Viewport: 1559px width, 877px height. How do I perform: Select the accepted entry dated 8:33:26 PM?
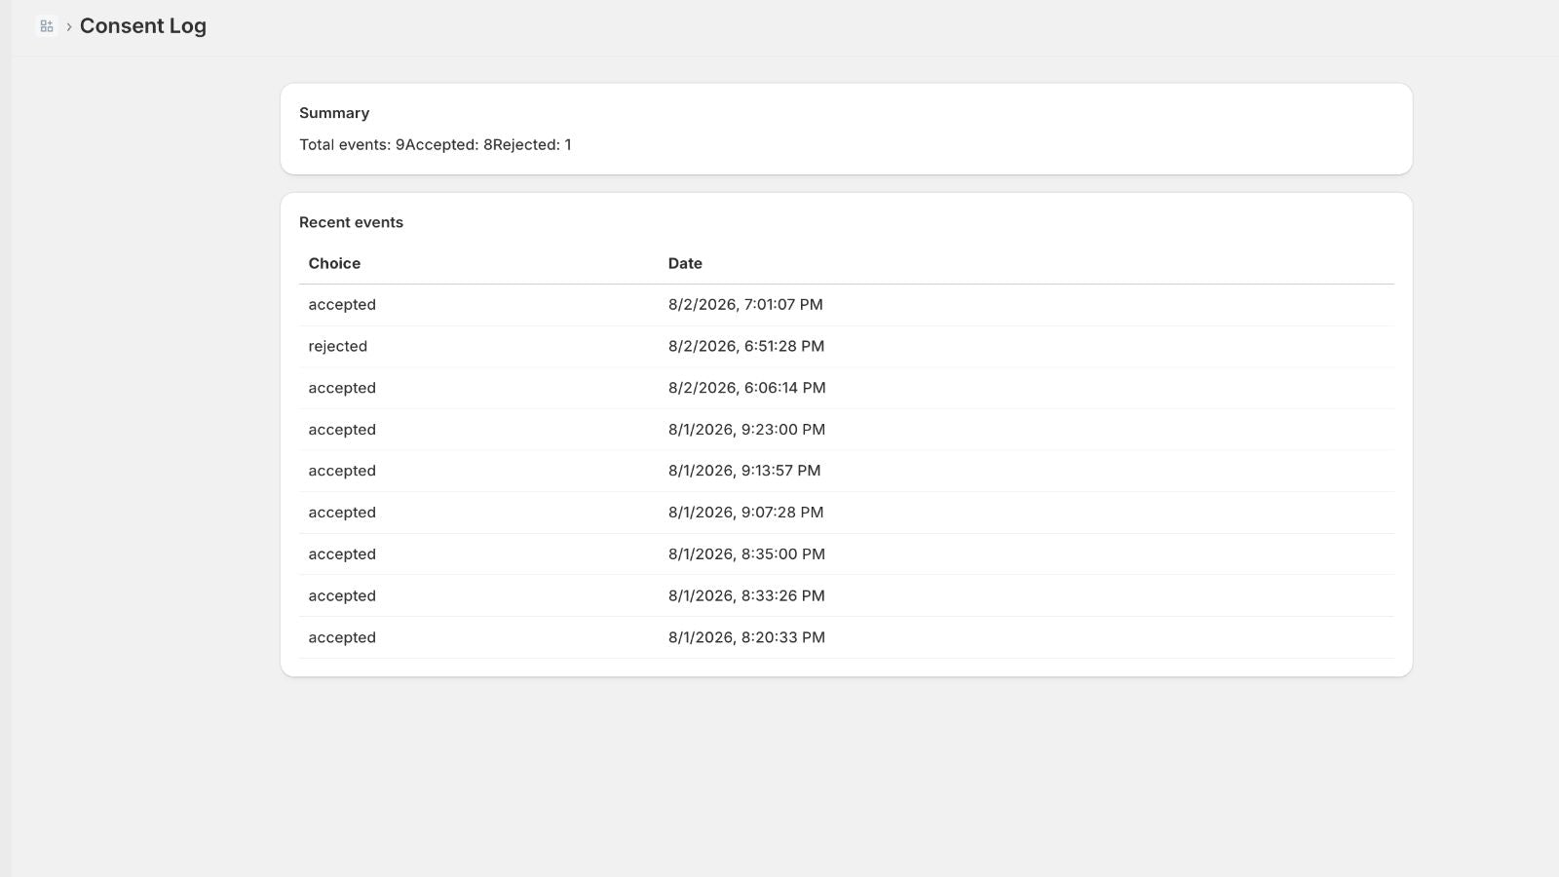342,596
